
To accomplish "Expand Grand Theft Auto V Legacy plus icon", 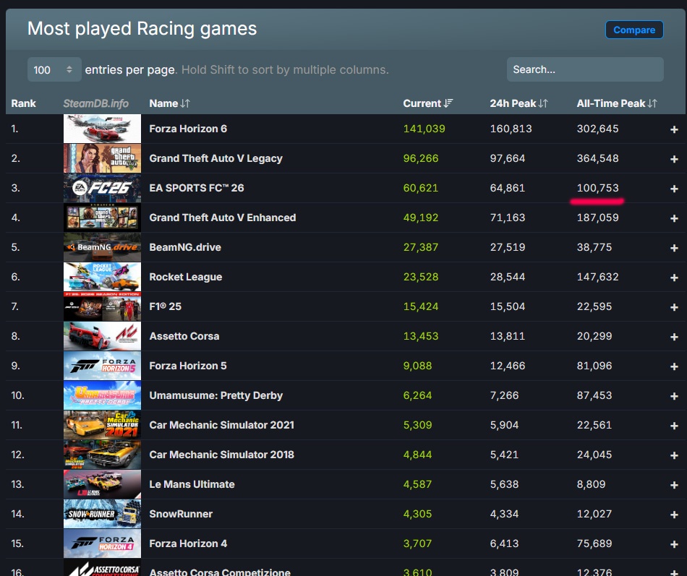I will click(674, 159).
